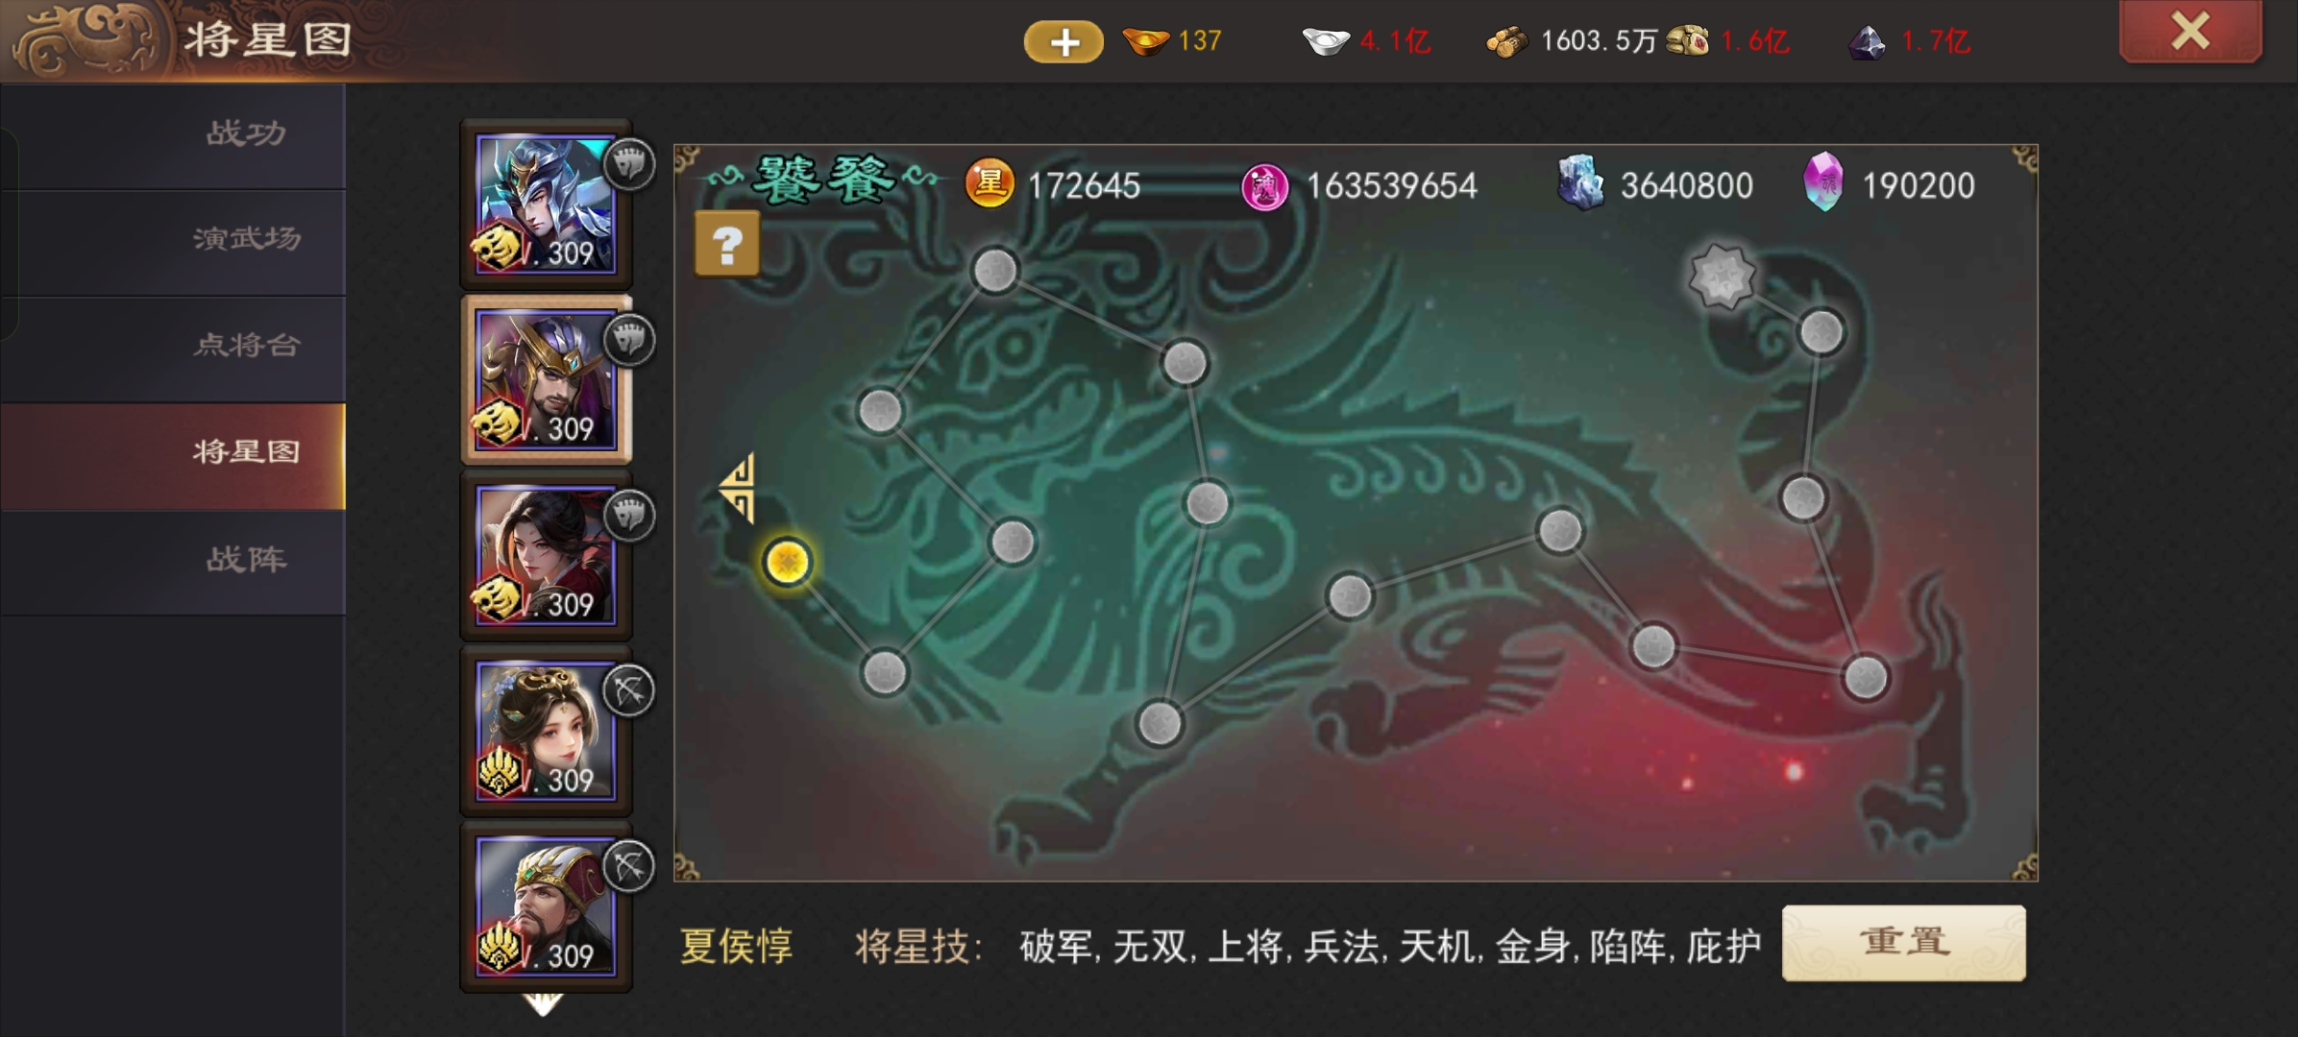Viewport: 2298px width, 1037px height.
Task: Tap the orange 星 star-point icon
Action: pos(990,182)
